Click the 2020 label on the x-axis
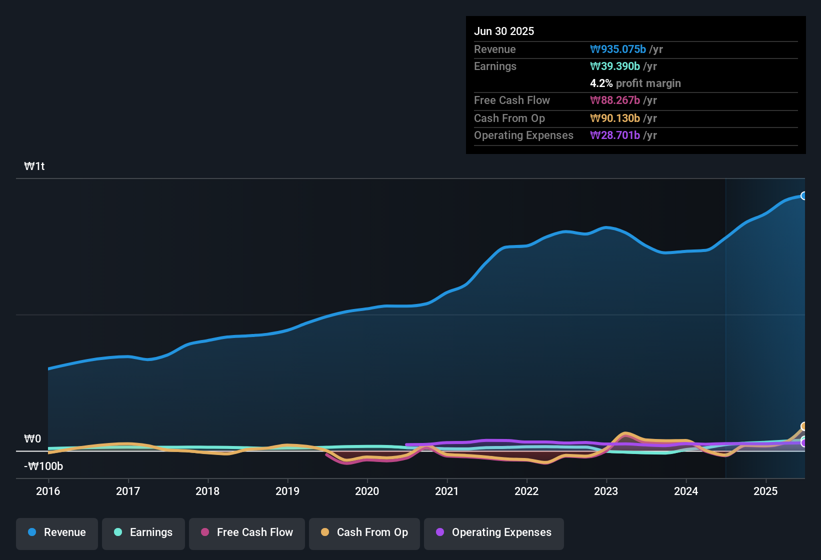Viewport: 821px width, 560px height. pyautogui.click(x=367, y=491)
